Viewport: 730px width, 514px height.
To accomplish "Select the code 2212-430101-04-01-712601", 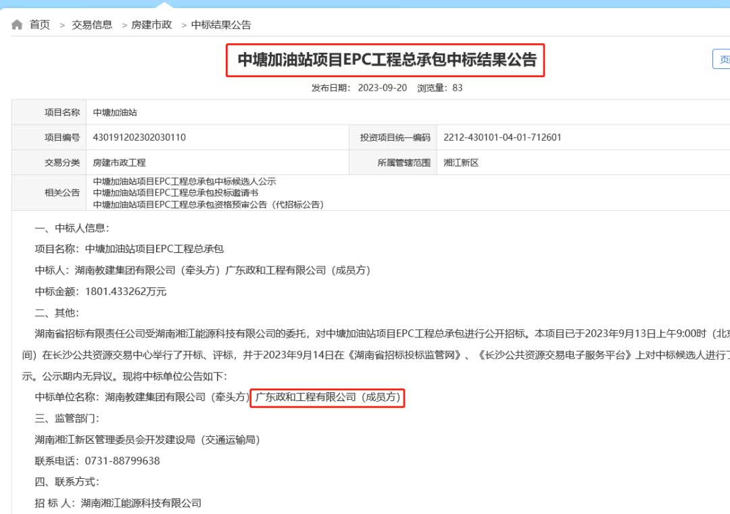I will coord(502,137).
